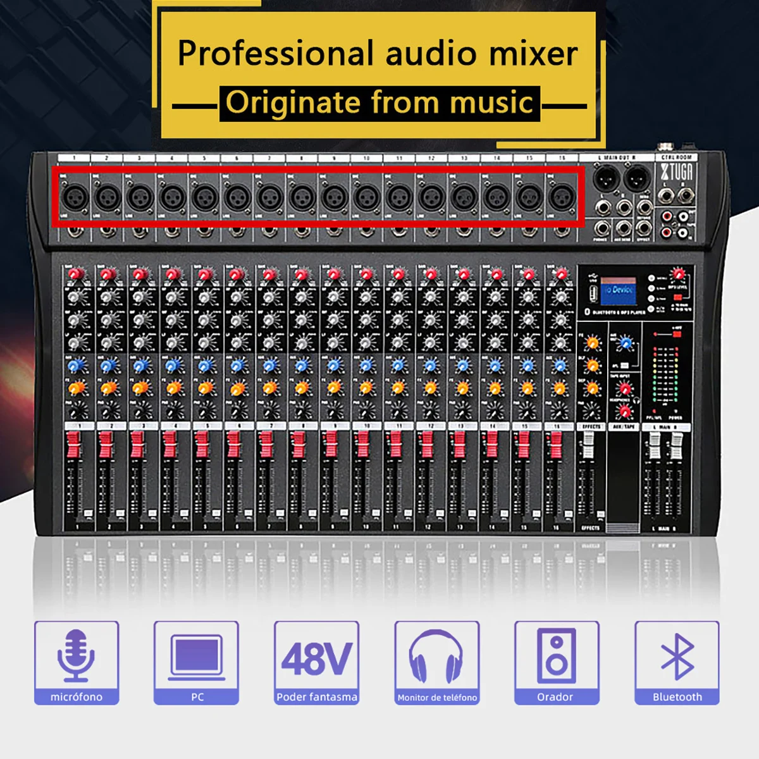The image size is (759, 759).
Task: Click the 48V Poder fantasma icon
Action: click(316, 663)
